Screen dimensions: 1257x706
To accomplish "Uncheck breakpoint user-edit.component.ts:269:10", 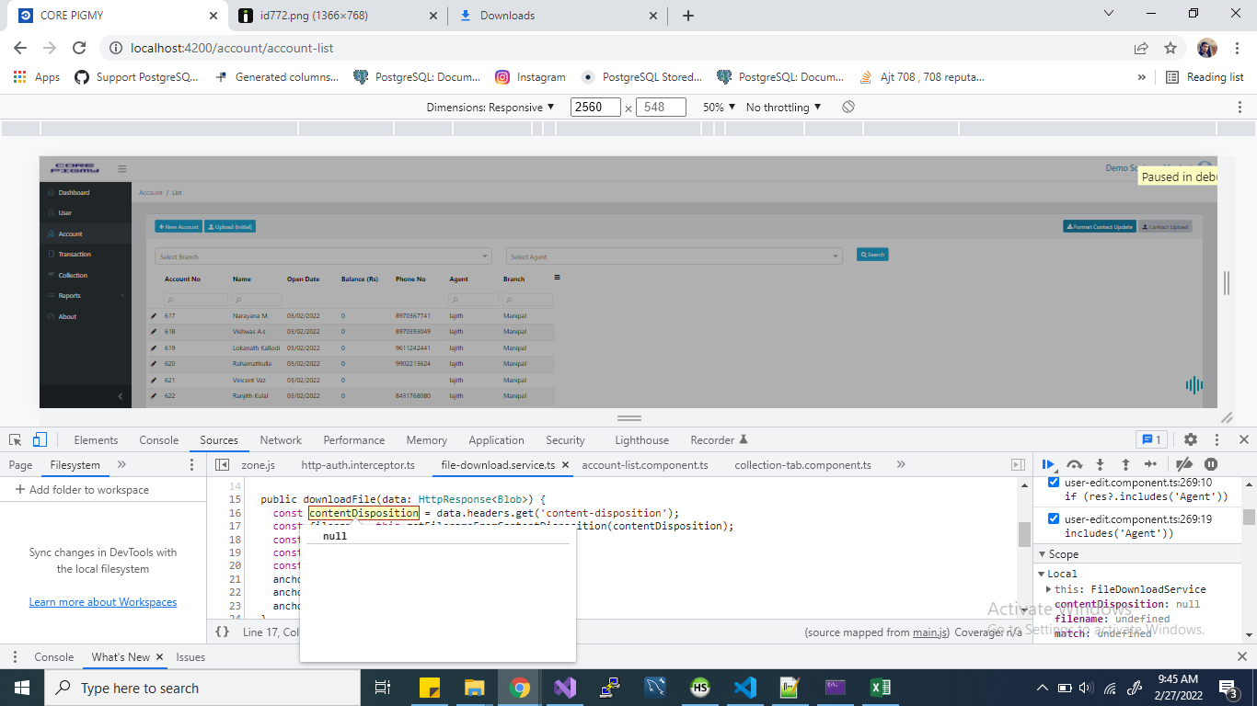I will point(1054,482).
